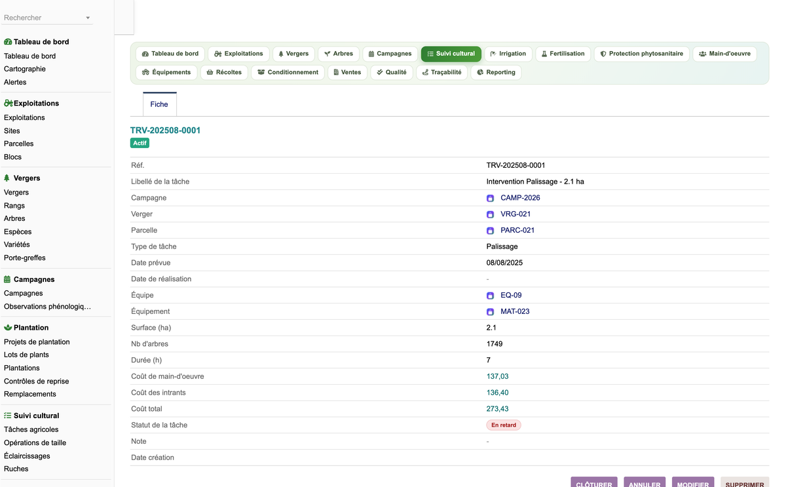The height and width of the screenshot is (487, 786).
Task: Open the Fertilisation module tab
Action: pos(563,54)
